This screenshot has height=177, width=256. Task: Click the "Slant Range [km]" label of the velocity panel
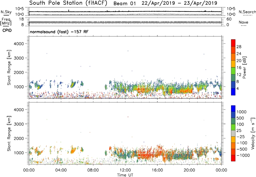point(9,134)
